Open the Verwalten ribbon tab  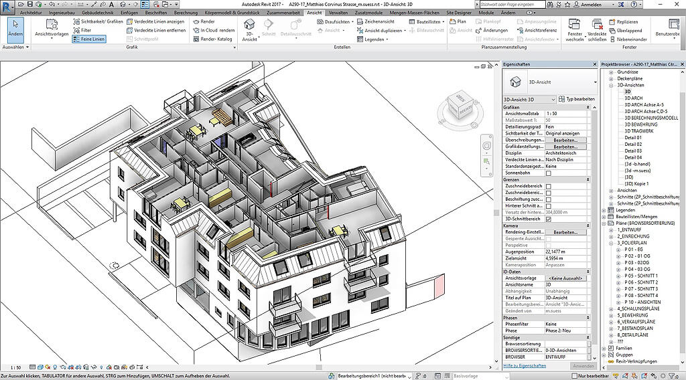pos(338,13)
